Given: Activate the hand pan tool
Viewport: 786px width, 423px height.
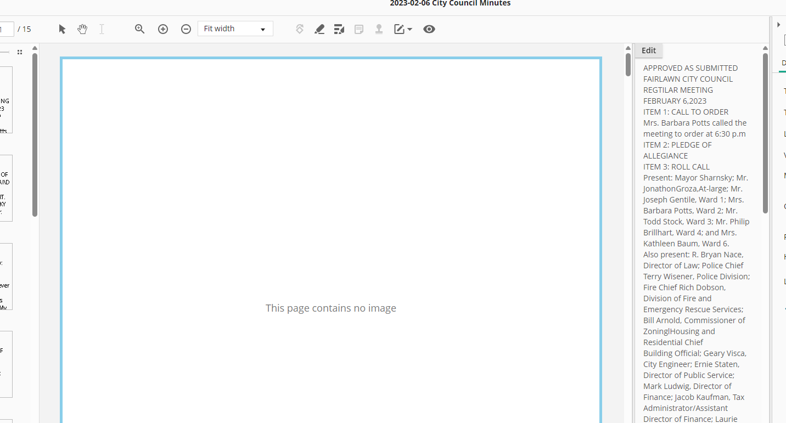Looking at the screenshot, I should point(82,29).
